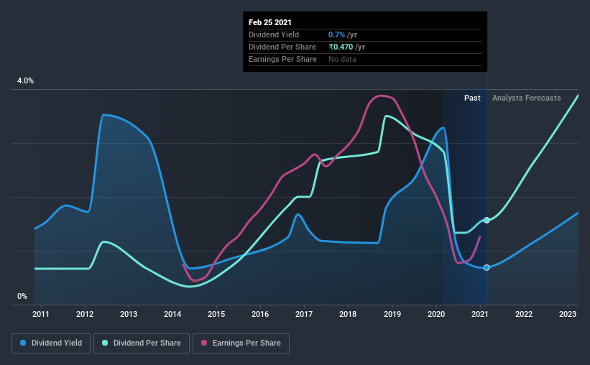
Task: Click the Feb 25 2021 tooltip date
Action: pos(269,22)
